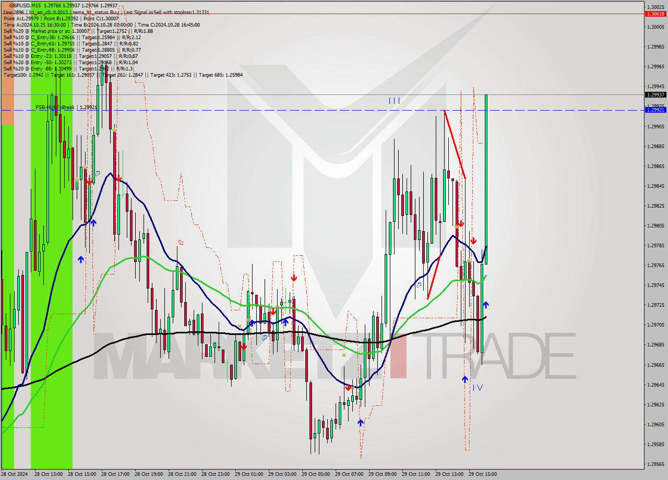Click price axis value 1.29665
Screen dimensions: 668x480
(655, 365)
